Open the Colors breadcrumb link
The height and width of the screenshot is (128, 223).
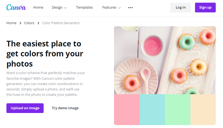(x=29, y=23)
